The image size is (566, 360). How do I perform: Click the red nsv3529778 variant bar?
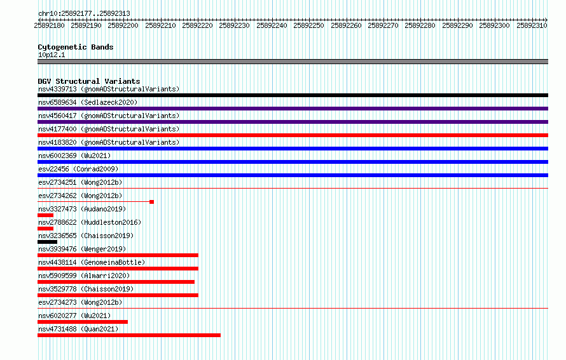(x=118, y=295)
